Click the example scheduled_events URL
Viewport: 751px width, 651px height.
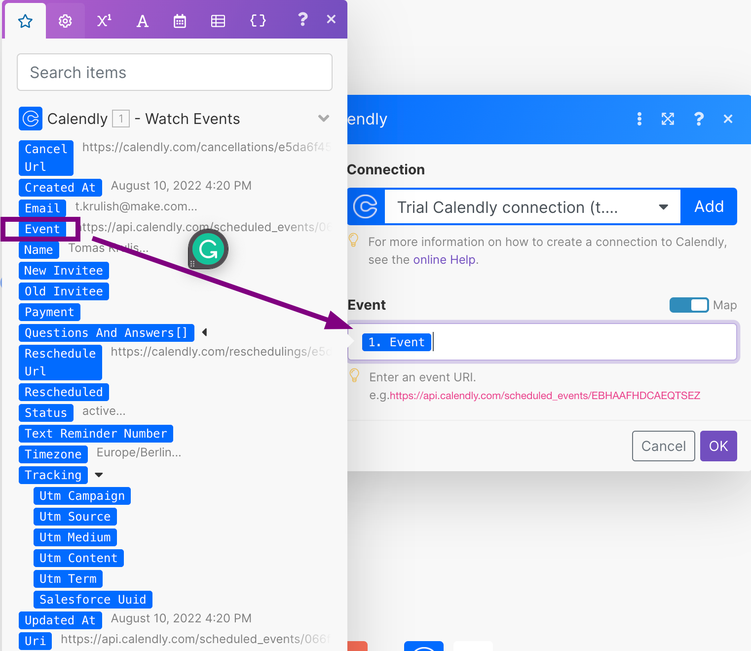click(x=545, y=396)
